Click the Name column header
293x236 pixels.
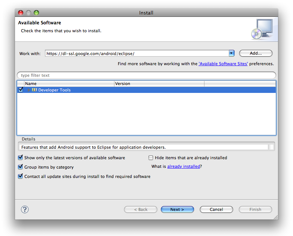[x=69, y=84]
